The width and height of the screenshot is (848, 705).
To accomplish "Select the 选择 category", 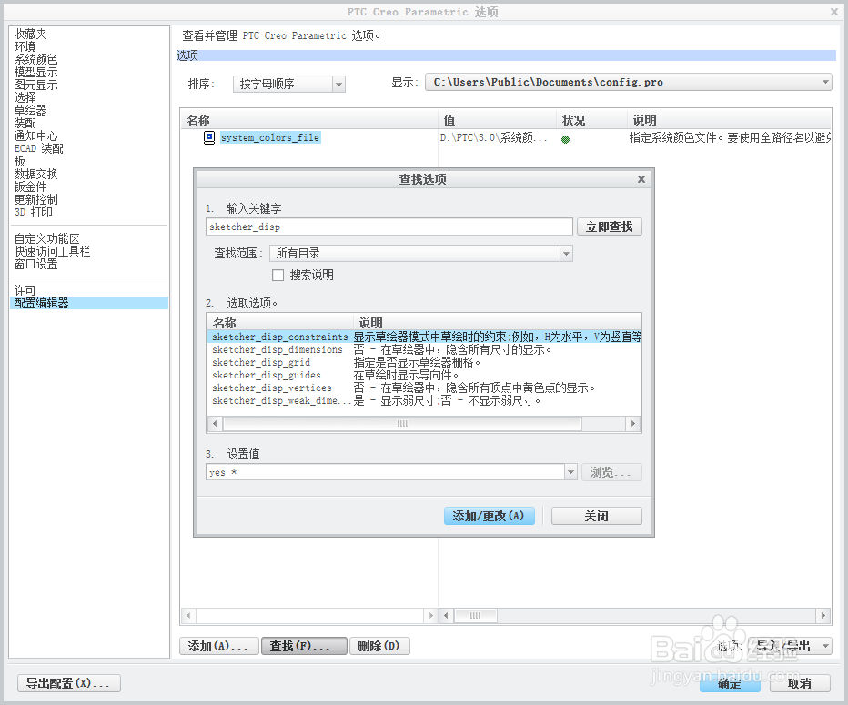I will 25,98.
